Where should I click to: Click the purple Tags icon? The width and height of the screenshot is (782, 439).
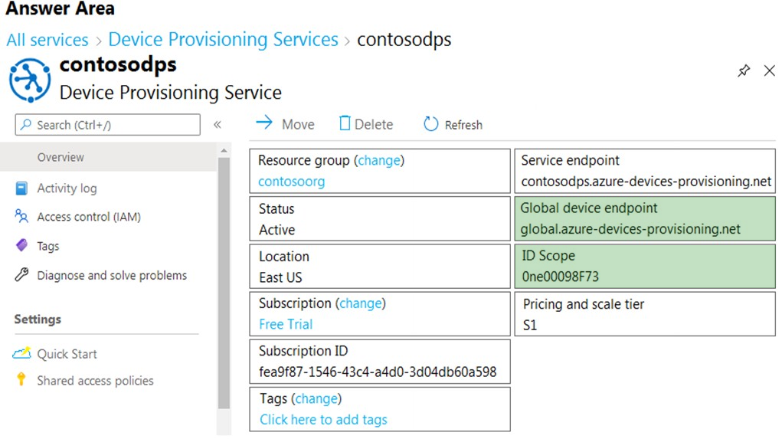coord(22,245)
